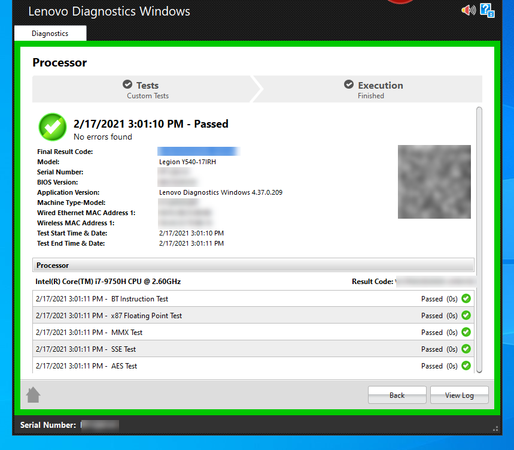
Task: Go home using the house icon
Action: [x=33, y=394]
